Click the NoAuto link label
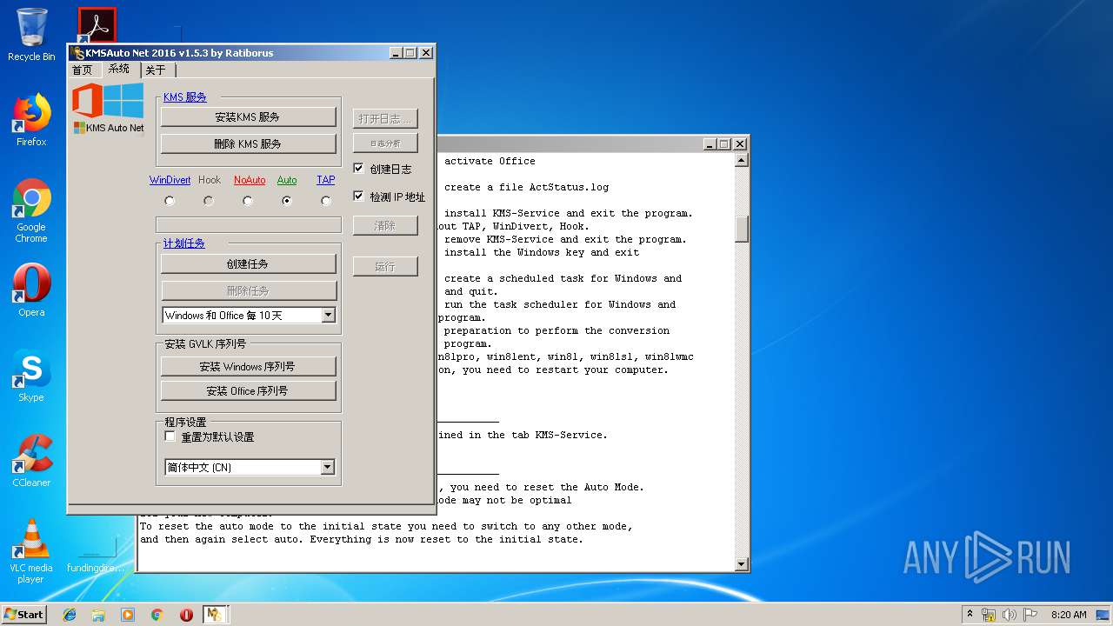Image resolution: width=1113 pixels, height=626 pixels. coord(250,180)
